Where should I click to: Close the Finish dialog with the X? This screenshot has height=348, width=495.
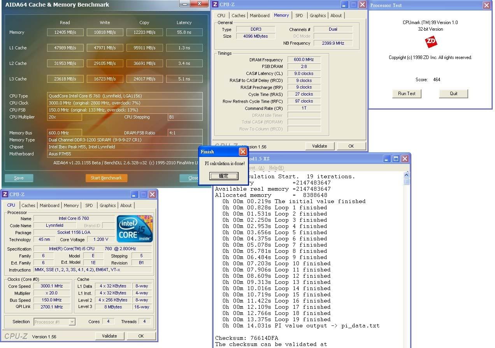[243, 151]
